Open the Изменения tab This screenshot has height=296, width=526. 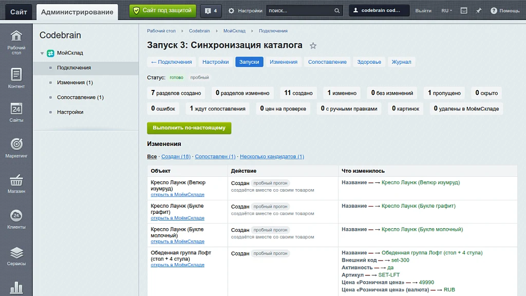(284, 62)
